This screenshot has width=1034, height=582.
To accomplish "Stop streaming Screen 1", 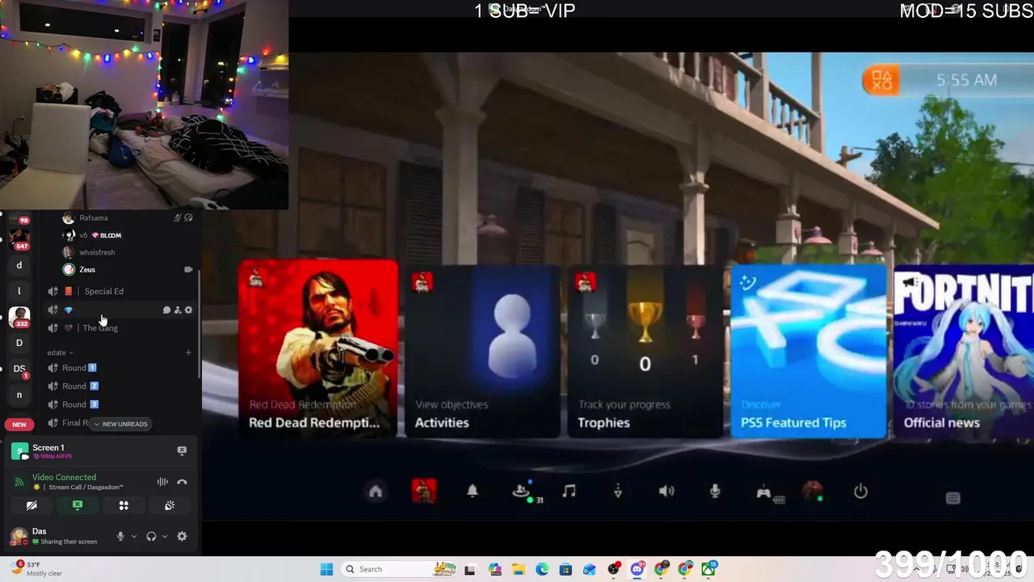I will pos(182,450).
